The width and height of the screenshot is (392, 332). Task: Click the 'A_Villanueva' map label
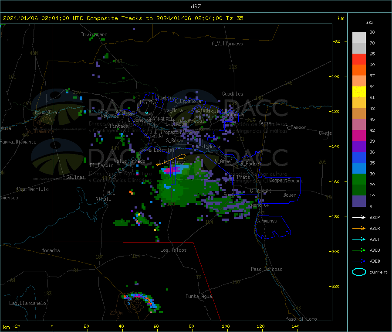click(227, 44)
